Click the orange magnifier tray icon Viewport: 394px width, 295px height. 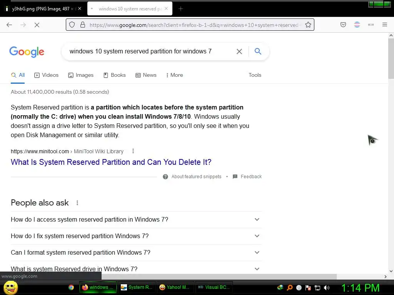(290, 288)
